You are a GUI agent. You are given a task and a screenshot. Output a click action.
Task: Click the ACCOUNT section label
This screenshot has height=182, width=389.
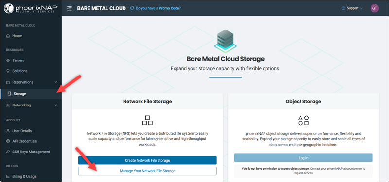(x=13, y=120)
